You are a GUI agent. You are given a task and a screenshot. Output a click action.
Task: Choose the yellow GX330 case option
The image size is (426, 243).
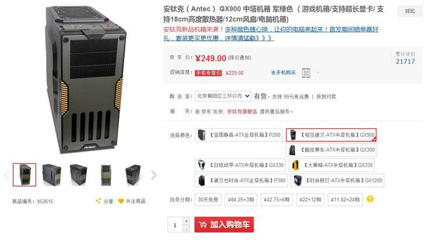point(331,165)
